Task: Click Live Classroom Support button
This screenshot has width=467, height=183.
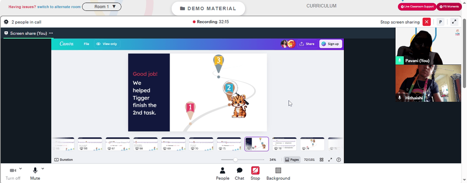Action: coord(417,7)
